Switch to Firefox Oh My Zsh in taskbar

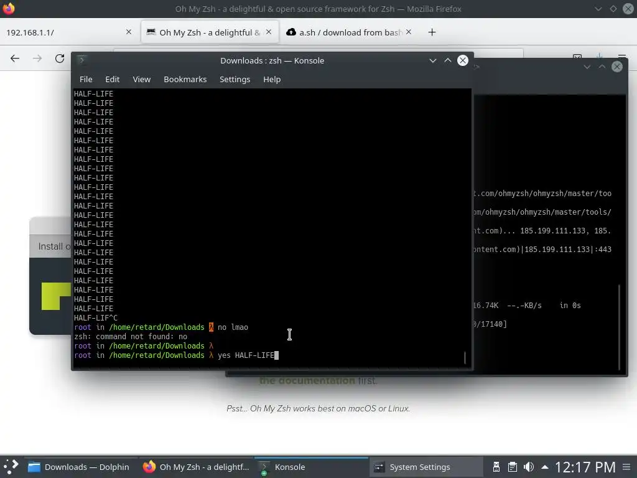click(x=196, y=467)
